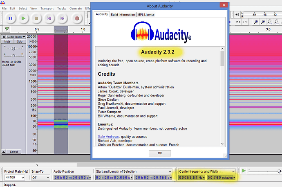This screenshot has height=187, width=282.
Task: Click the track gain slider knob
Action: pyautogui.click(x=13, y=48)
